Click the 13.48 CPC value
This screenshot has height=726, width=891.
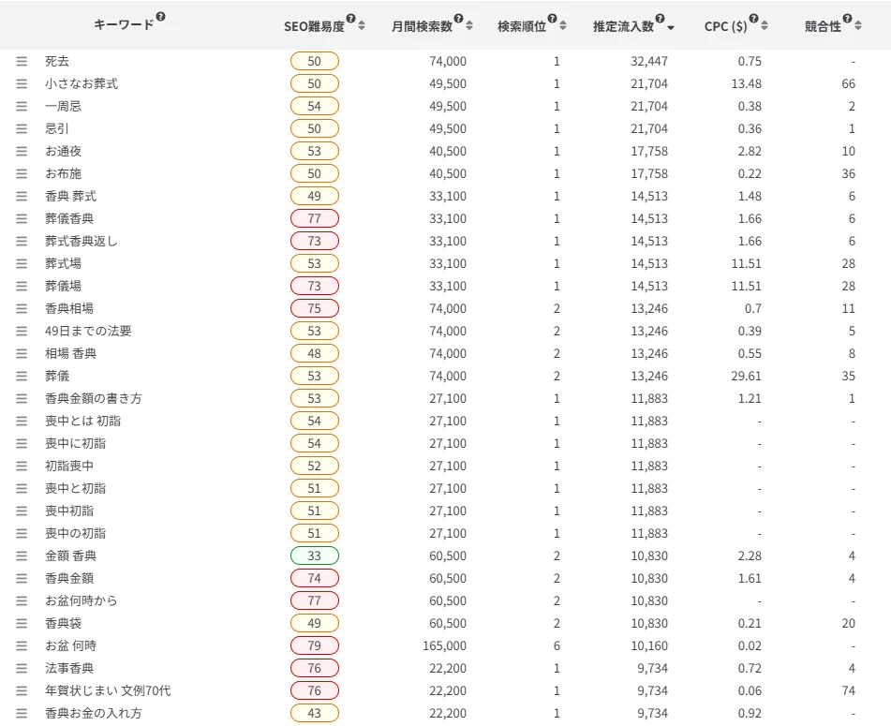746,83
